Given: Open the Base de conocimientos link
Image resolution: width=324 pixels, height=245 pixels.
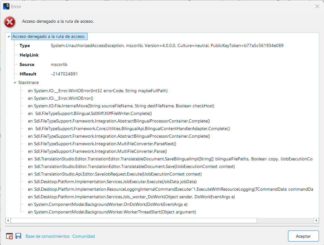Looking at the screenshot, I should (x=47, y=236).
